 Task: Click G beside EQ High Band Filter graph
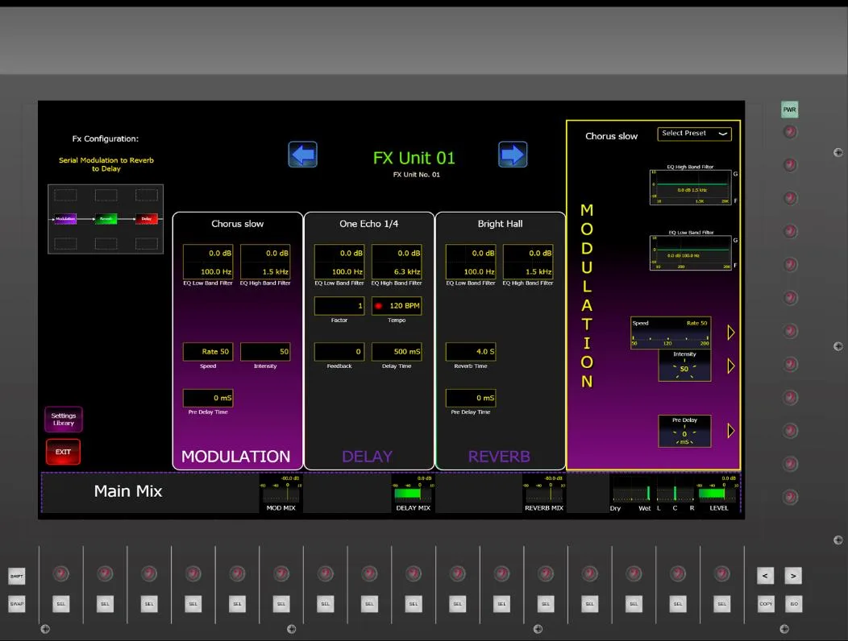[x=735, y=174]
